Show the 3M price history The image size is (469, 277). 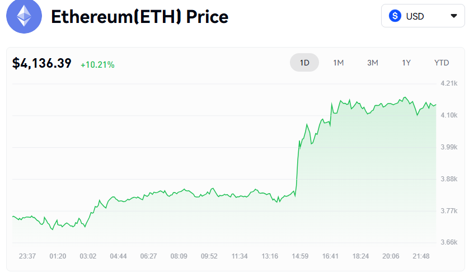pyautogui.click(x=373, y=63)
